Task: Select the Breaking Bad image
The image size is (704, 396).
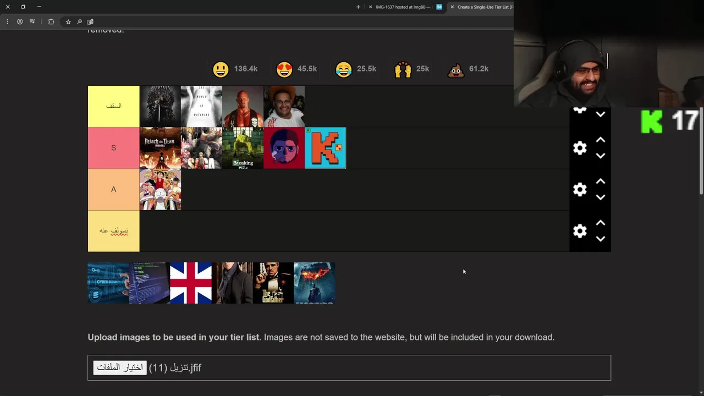Action: coord(243,148)
